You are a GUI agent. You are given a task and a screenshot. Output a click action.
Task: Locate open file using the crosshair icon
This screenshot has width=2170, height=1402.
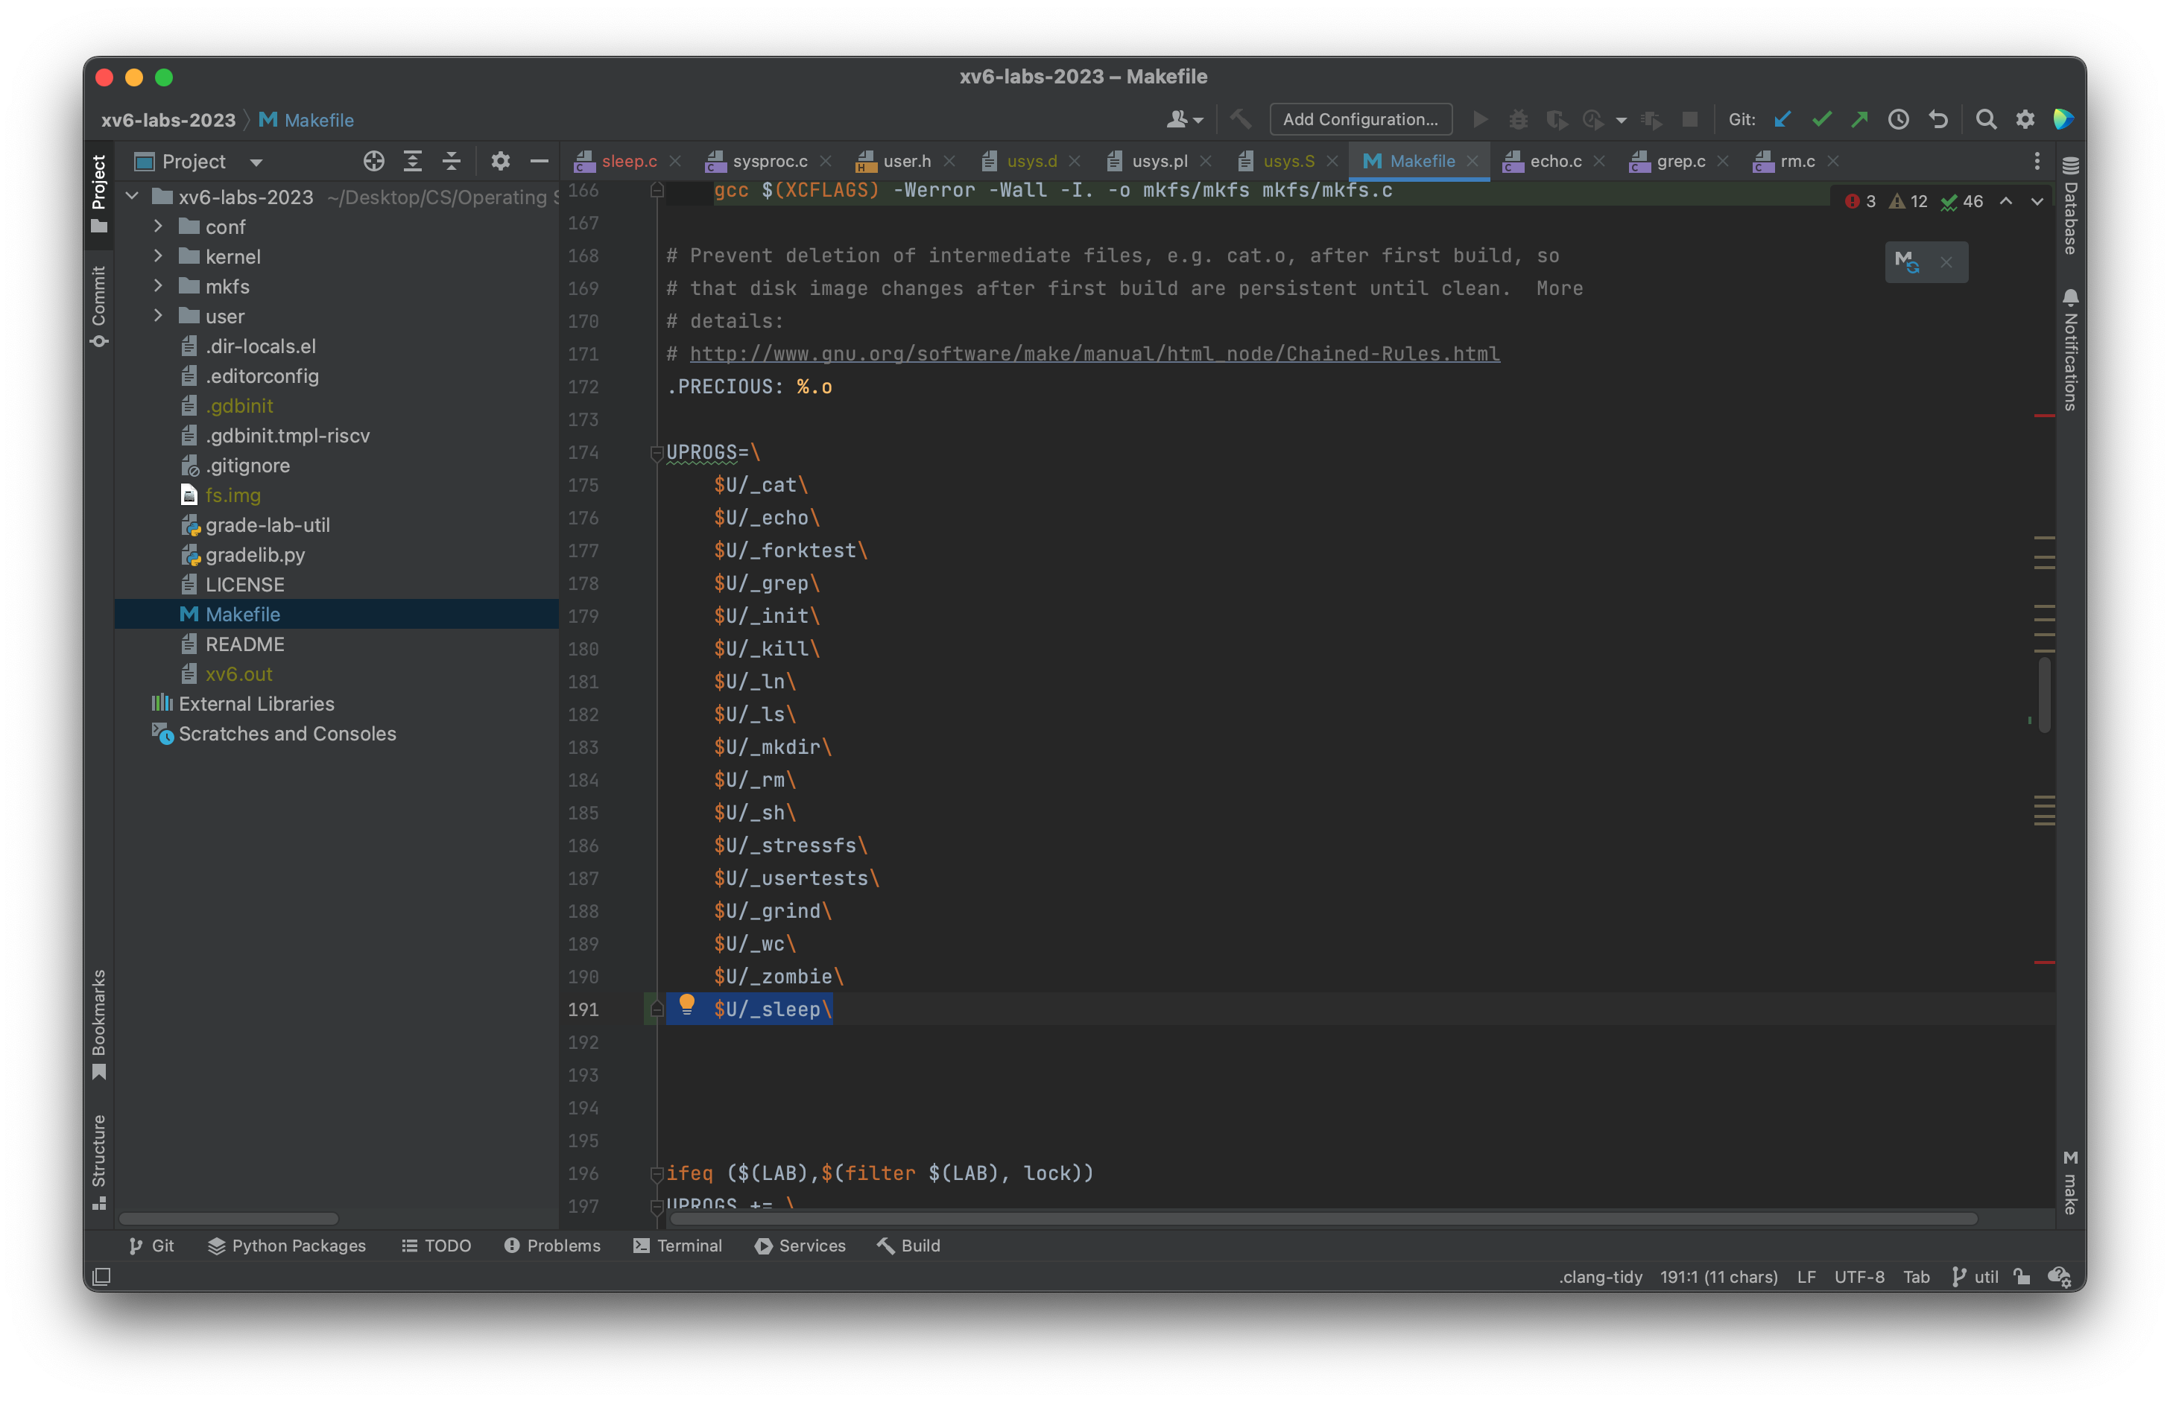[x=373, y=161]
